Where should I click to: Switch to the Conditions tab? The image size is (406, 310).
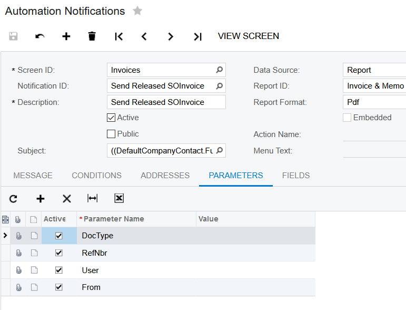pyautogui.click(x=96, y=176)
